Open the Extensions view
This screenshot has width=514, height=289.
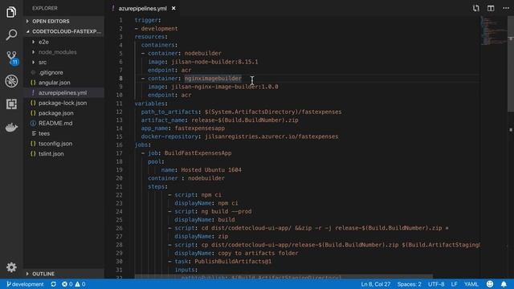pyautogui.click(x=11, y=104)
